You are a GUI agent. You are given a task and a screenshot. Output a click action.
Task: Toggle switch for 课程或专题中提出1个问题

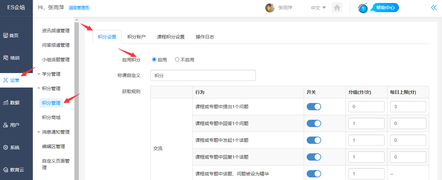pos(314,107)
